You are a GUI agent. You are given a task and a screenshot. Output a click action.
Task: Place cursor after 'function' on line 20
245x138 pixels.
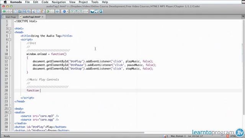pos(40,90)
